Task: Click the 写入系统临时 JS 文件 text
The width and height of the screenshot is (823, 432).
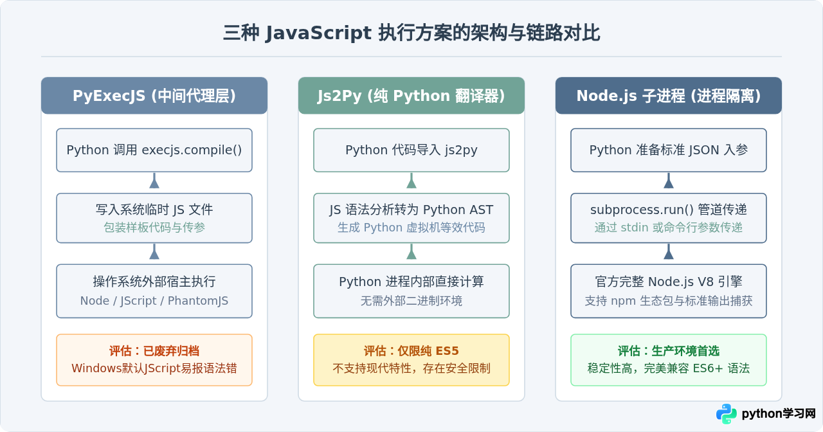Action: [154, 210]
